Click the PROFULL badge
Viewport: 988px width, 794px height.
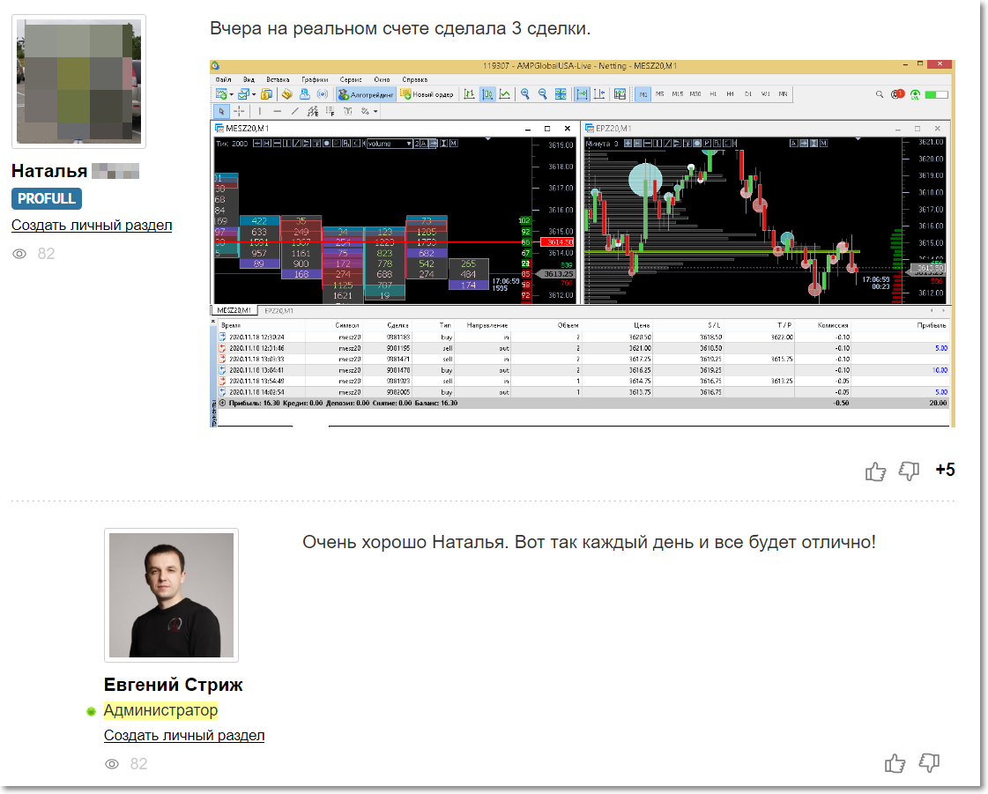click(47, 198)
